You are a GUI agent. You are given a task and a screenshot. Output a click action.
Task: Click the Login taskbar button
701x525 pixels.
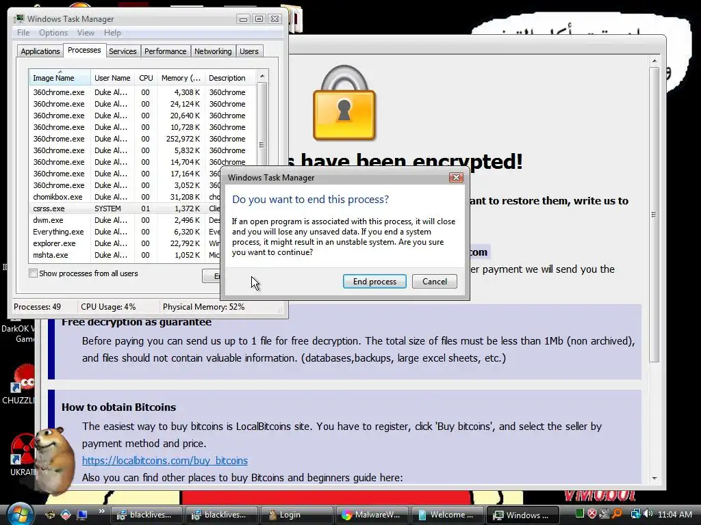296,515
